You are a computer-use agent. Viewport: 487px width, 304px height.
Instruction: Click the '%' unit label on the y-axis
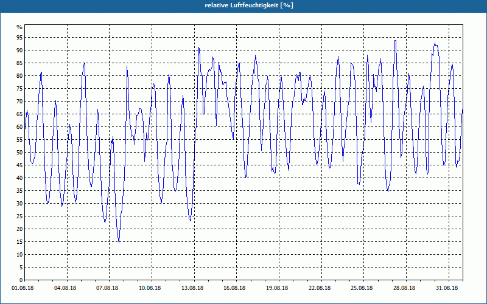pos(19,27)
